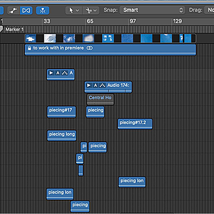This screenshot has width=214, height=214.
Task: Select the gray Central Ho region
Action: click(100, 99)
